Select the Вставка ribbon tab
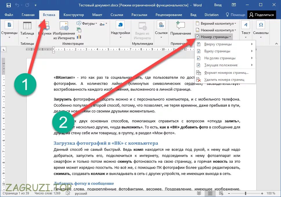Image resolution: width=281 pixels, height=197 pixels. (49, 15)
